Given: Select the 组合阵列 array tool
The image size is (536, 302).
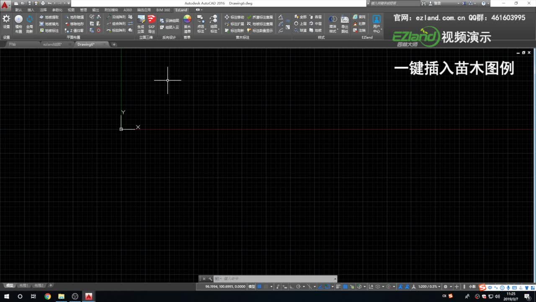Looking at the screenshot, I should coord(116,24).
